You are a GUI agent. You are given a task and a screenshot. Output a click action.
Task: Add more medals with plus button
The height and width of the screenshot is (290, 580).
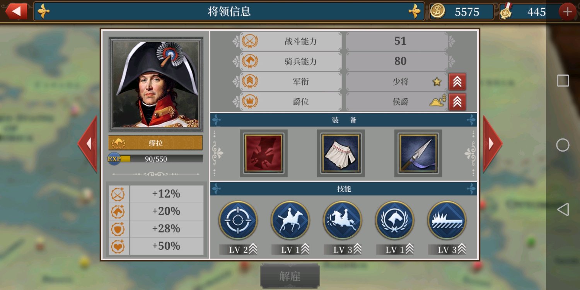coord(567,12)
